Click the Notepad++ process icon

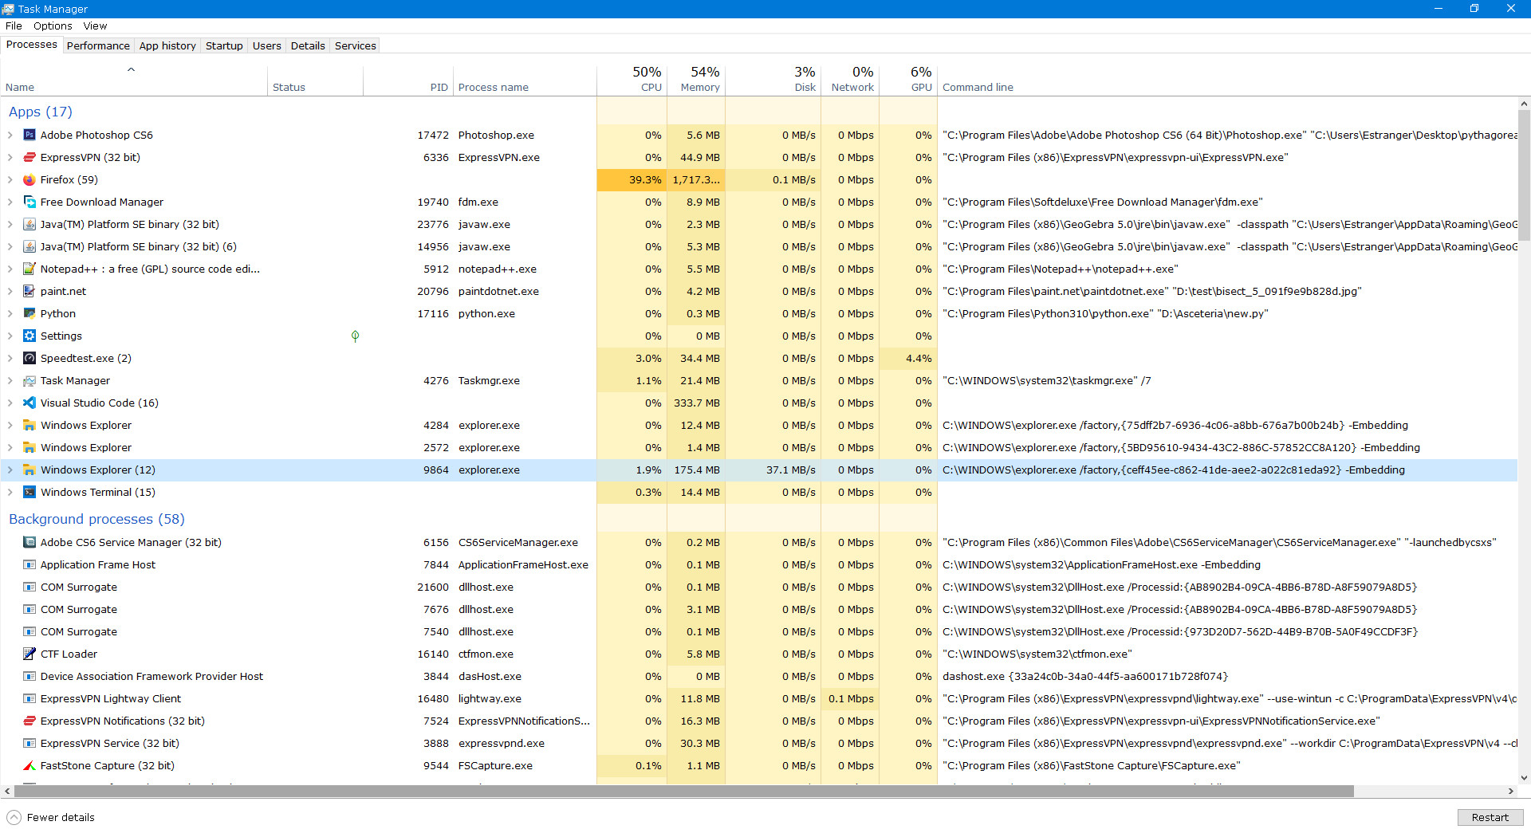pyautogui.click(x=30, y=269)
